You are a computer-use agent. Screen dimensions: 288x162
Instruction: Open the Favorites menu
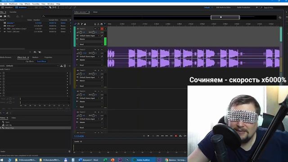(x=36, y=4)
